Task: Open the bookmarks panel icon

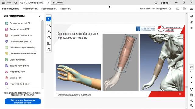Action: coord(191,22)
